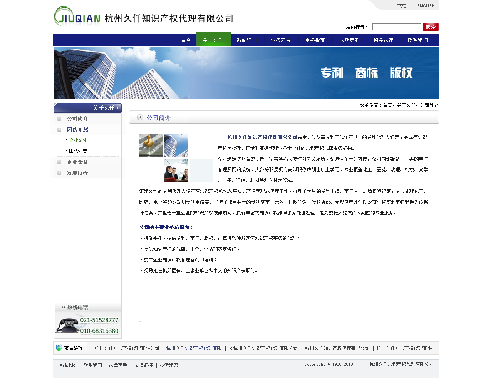Open the 发展历程 sidebar entry
Viewport: 493px width, 378px height.
[77, 173]
